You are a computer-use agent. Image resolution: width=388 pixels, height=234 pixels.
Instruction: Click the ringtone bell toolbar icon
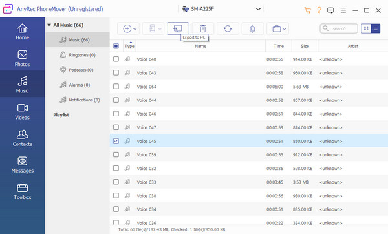(x=252, y=28)
